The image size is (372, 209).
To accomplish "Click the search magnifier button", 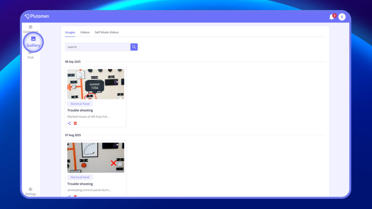I will (x=134, y=47).
